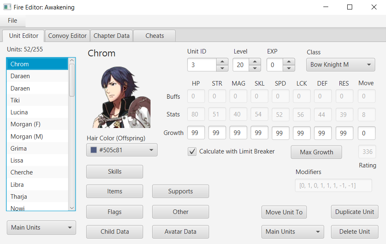Maximize the Fire Editor window
The height and width of the screenshot is (244, 386).
[350, 7]
